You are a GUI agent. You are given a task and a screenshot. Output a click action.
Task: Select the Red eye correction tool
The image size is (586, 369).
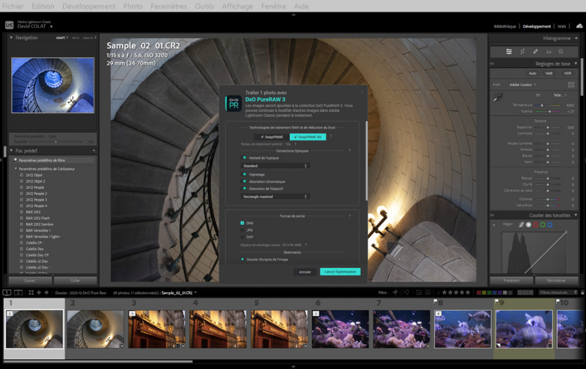click(548, 52)
